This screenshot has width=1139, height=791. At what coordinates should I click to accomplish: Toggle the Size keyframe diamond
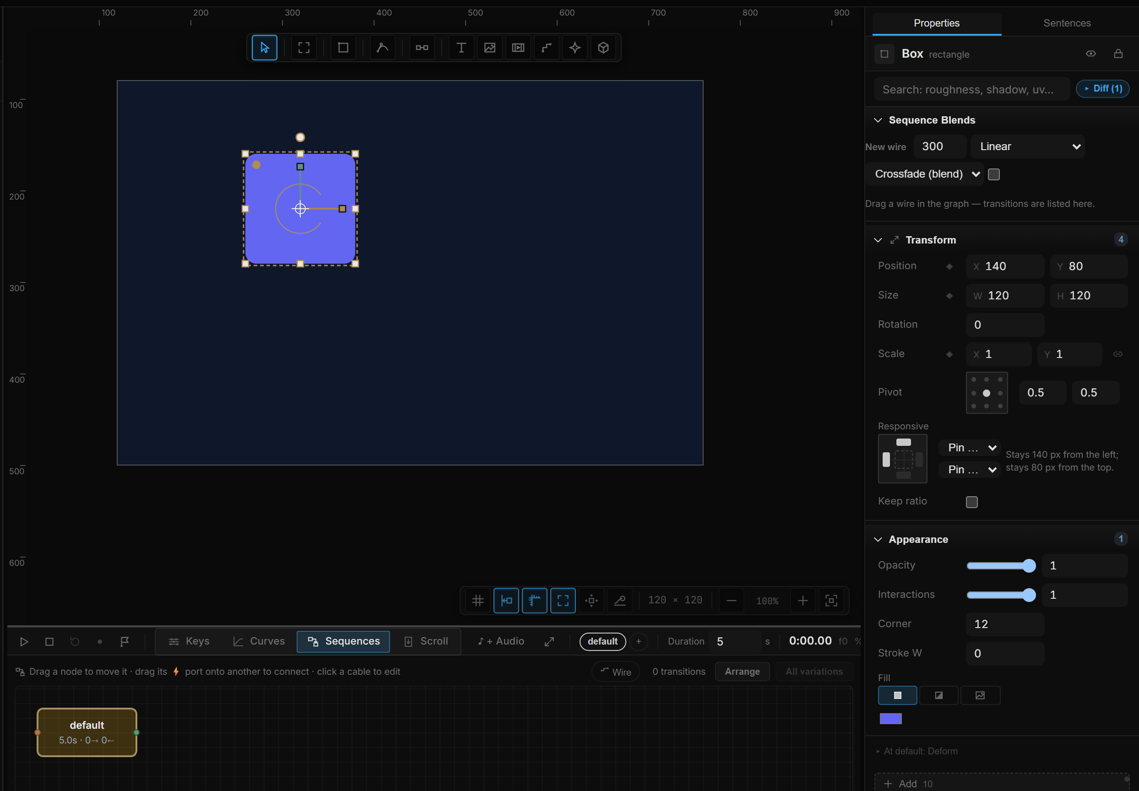coord(949,296)
